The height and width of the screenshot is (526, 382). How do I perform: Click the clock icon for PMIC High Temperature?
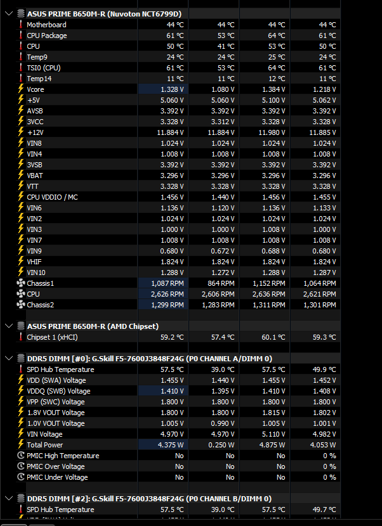coord(21,456)
